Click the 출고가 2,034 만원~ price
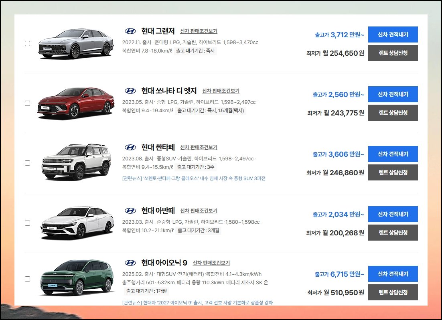 338,214
